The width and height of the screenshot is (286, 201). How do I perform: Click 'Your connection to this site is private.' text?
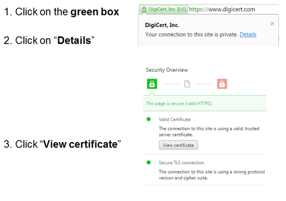pyautogui.click(x=192, y=35)
